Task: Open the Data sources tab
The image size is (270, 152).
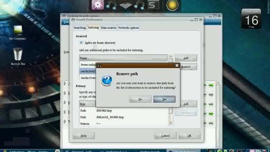Action: [108, 28]
